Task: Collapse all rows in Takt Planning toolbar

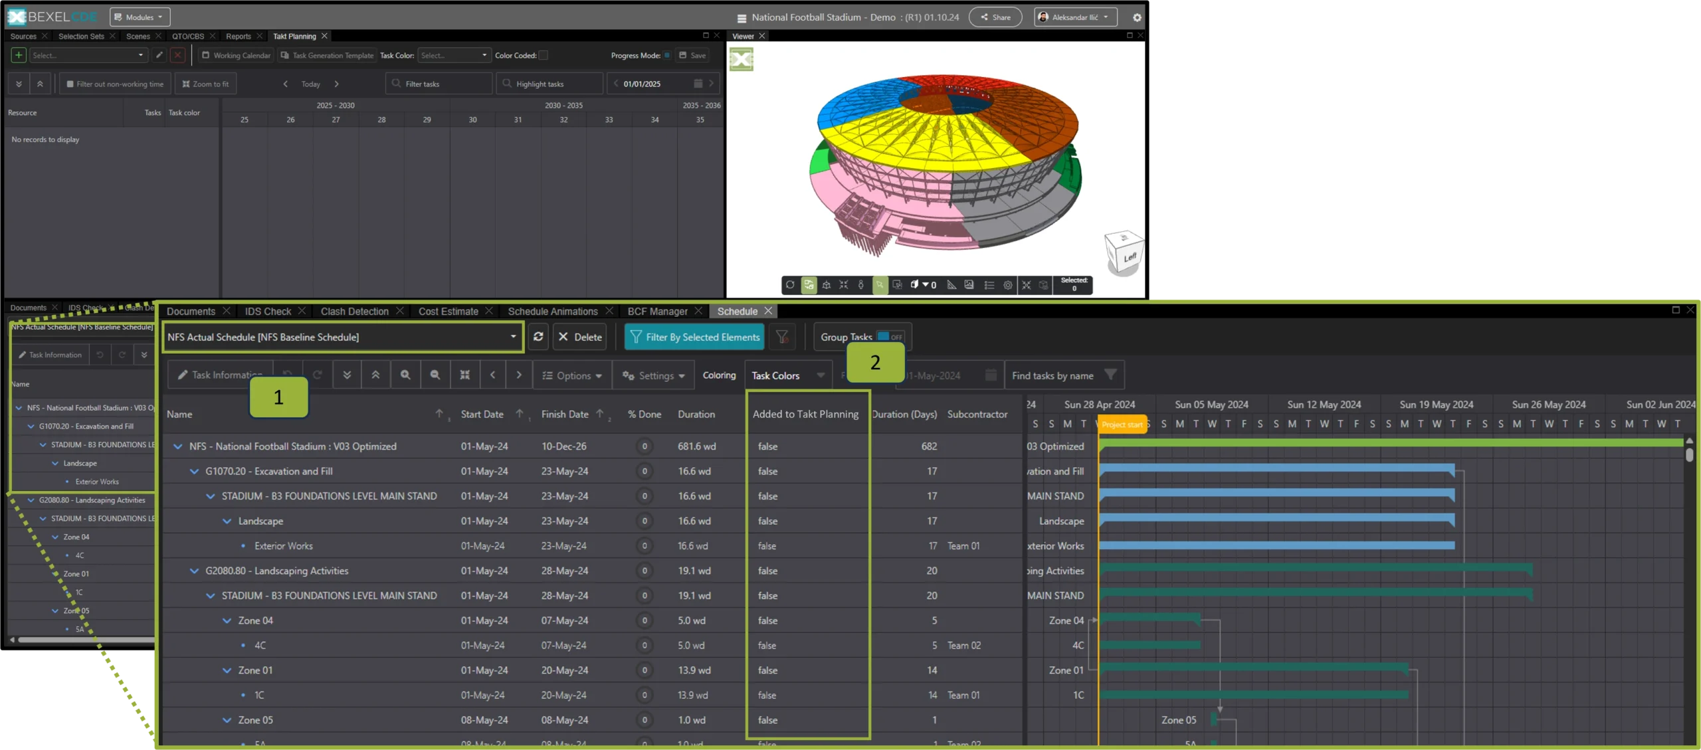Action: tap(40, 84)
